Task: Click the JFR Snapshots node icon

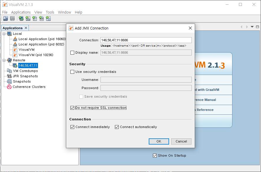Action: 9,76
